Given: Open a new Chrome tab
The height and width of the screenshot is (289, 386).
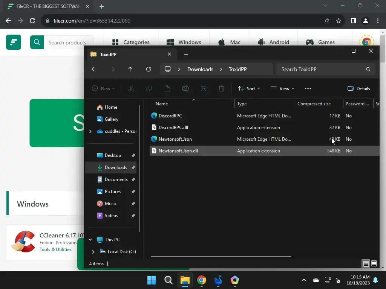Looking at the screenshot, I should [x=102, y=6].
